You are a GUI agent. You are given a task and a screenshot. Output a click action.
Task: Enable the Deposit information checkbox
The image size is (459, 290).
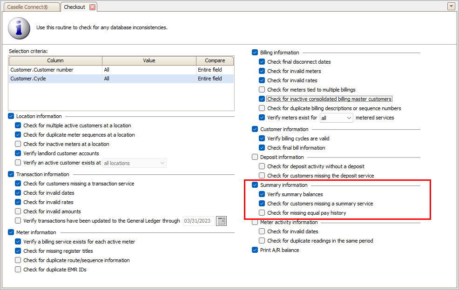point(255,157)
